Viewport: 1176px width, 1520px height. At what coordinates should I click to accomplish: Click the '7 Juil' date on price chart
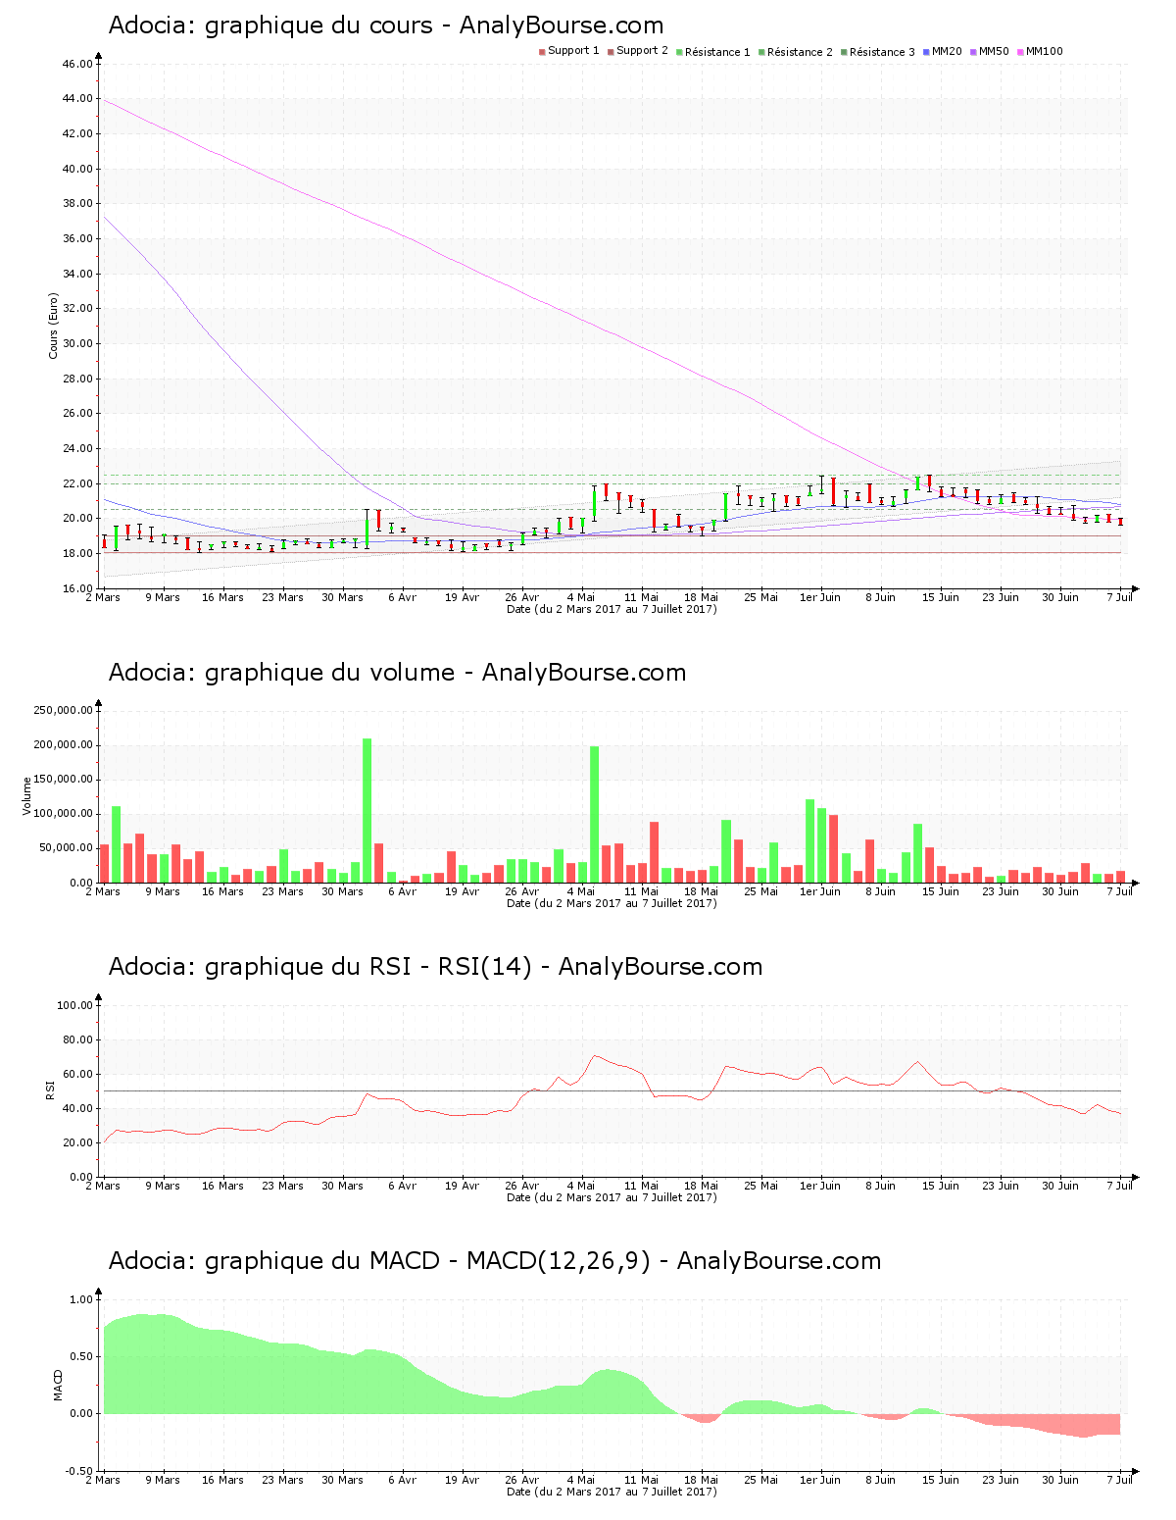1119,597
